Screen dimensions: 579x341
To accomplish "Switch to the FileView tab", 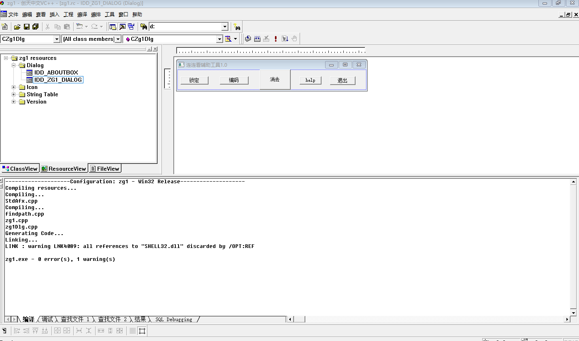I will [105, 169].
